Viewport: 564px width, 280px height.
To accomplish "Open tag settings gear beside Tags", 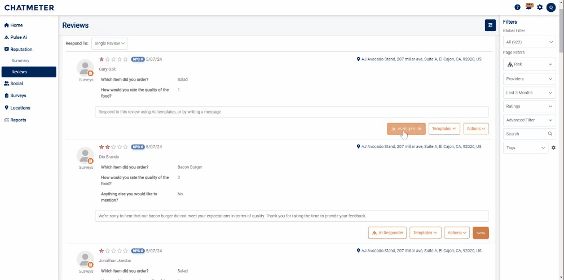I will pyautogui.click(x=553, y=148).
